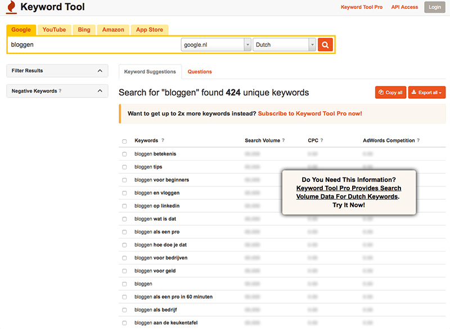Click help icon next to Search Volume
The image size is (450, 329).
point(283,140)
